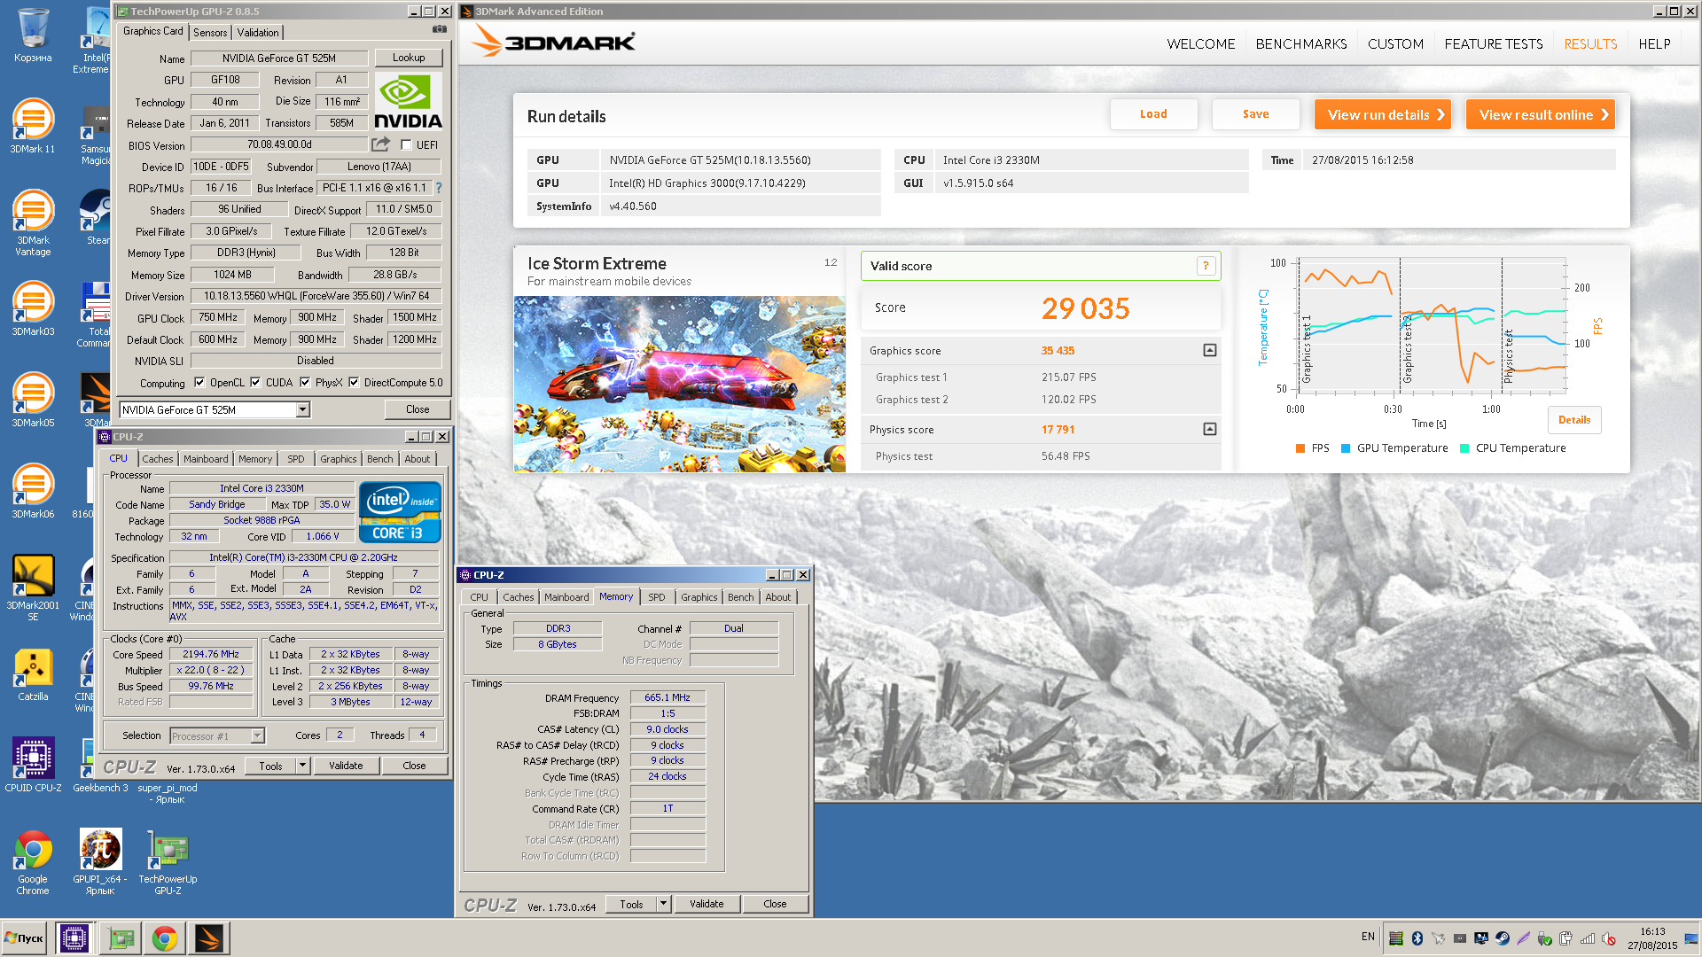Open the 3DMark06 desktop shortcut
The width and height of the screenshot is (1702, 957).
click(33, 492)
